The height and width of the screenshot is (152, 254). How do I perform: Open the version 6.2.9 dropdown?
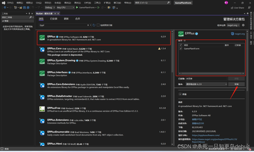[206, 84]
